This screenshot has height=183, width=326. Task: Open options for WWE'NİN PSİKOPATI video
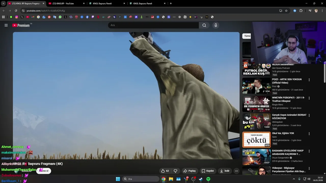click(x=309, y=98)
